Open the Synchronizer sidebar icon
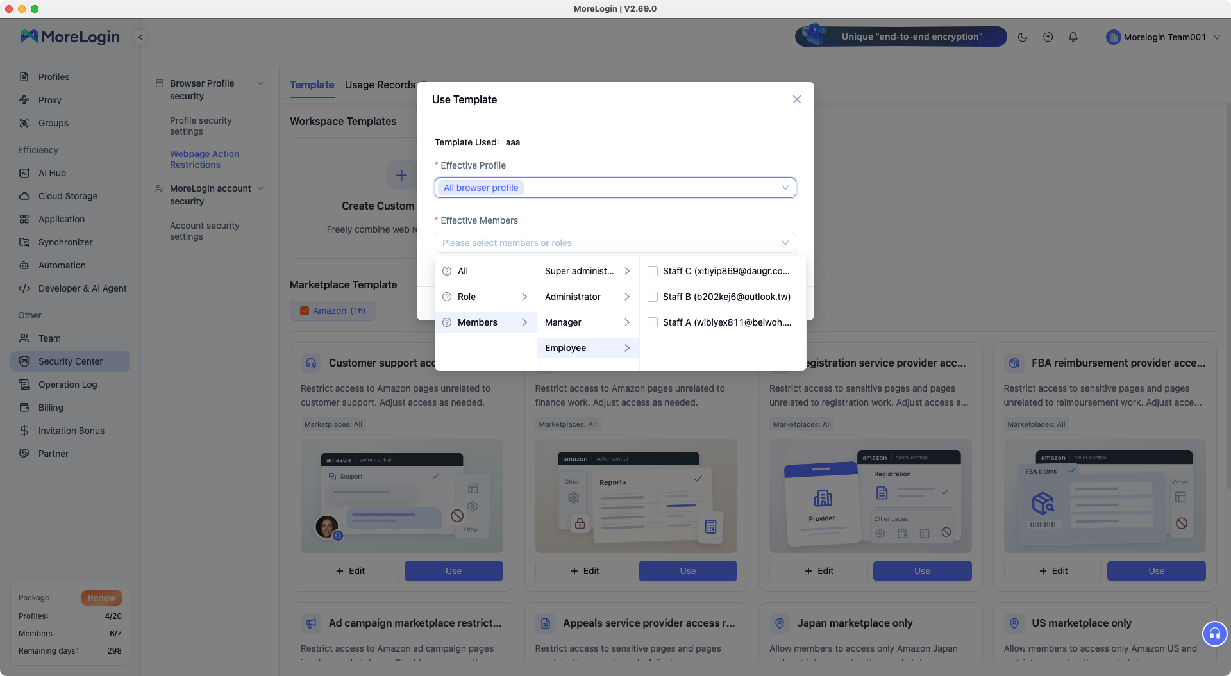The width and height of the screenshot is (1231, 676). click(x=24, y=242)
